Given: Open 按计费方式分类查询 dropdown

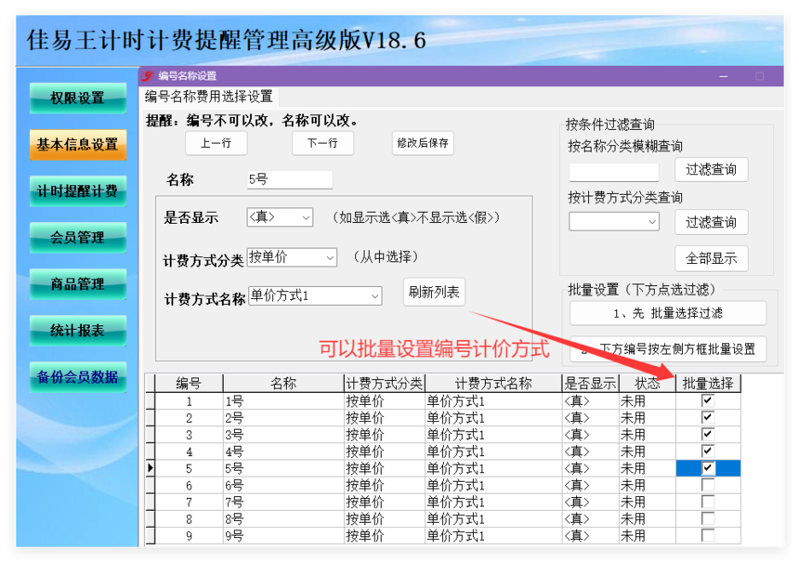Looking at the screenshot, I should 614,222.
